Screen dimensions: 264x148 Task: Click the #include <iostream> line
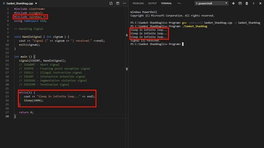(29, 9)
